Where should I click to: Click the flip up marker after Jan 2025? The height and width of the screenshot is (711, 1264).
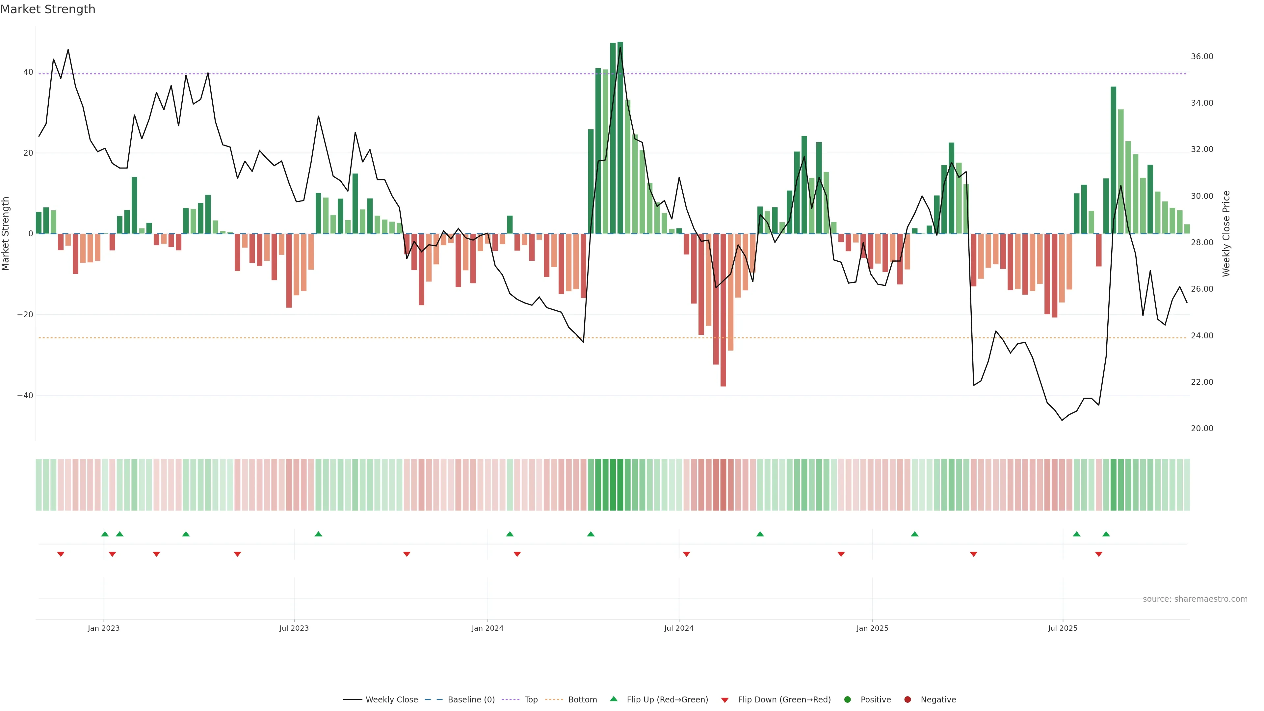pos(915,534)
